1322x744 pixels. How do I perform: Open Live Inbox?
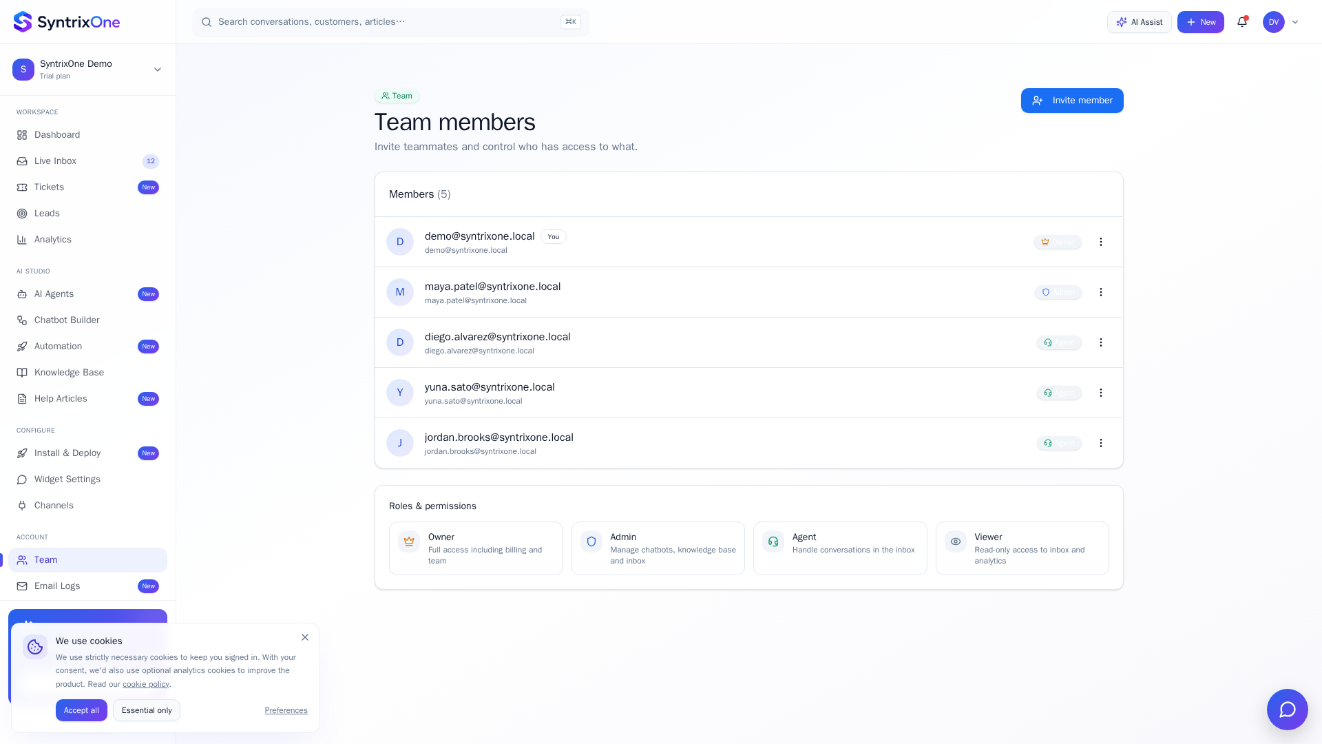tap(87, 161)
